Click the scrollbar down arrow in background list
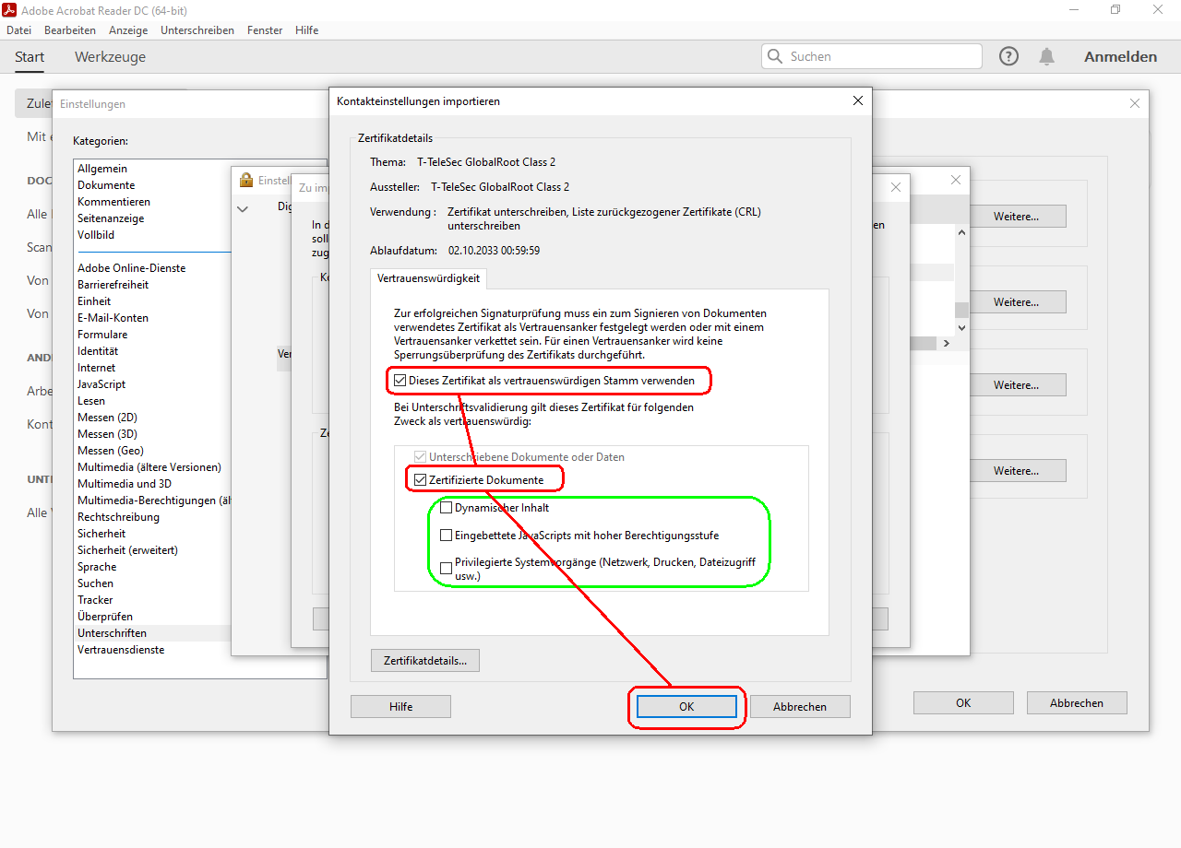This screenshot has width=1181, height=848. (x=961, y=327)
